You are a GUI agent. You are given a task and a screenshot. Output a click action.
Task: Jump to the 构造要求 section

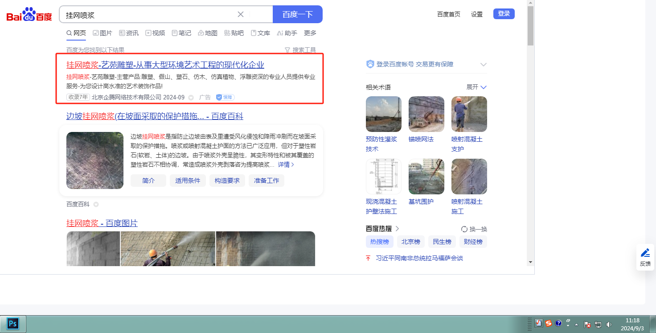[227, 181]
